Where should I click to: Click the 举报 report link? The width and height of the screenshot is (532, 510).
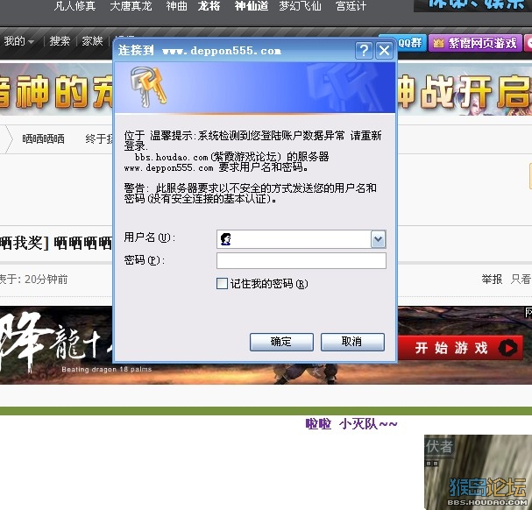tap(492, 280)
